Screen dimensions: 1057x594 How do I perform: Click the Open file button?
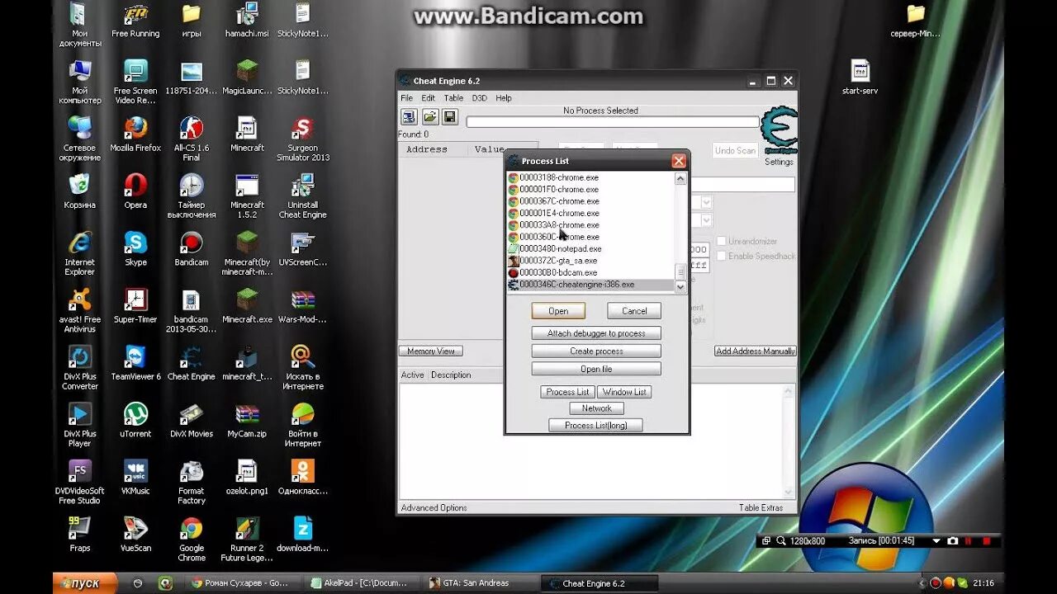596,370
